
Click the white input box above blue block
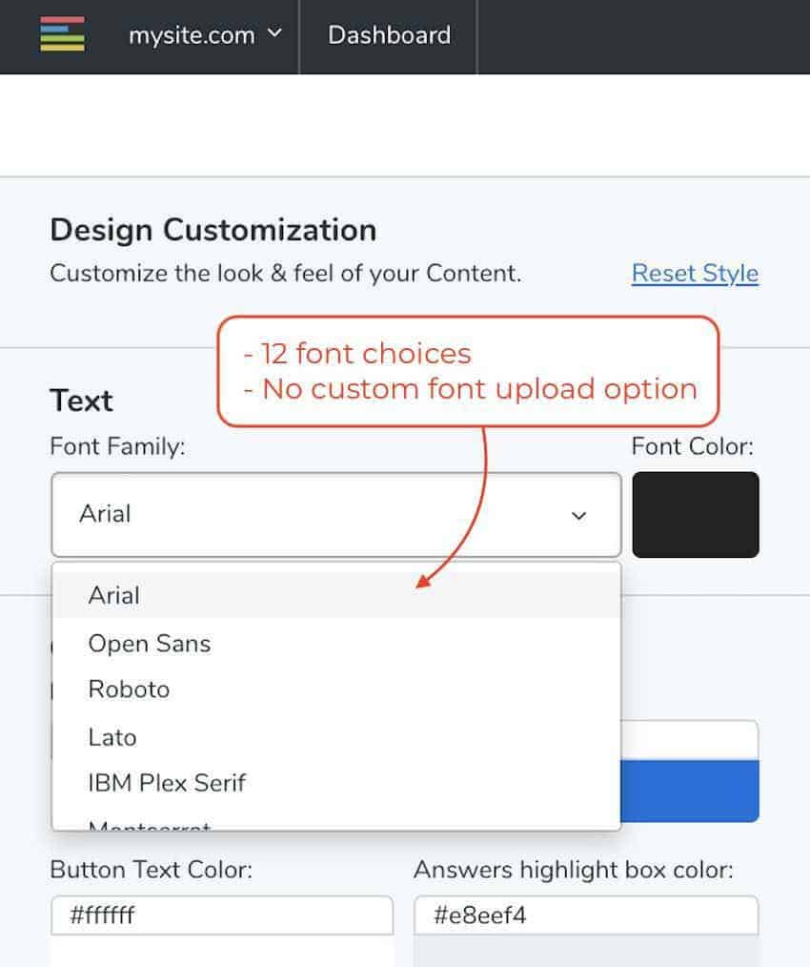pos(689,740)
